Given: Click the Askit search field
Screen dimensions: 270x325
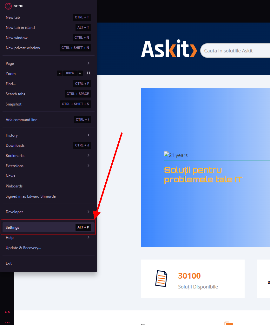Looking at the screenshot, I should (235, 51).
